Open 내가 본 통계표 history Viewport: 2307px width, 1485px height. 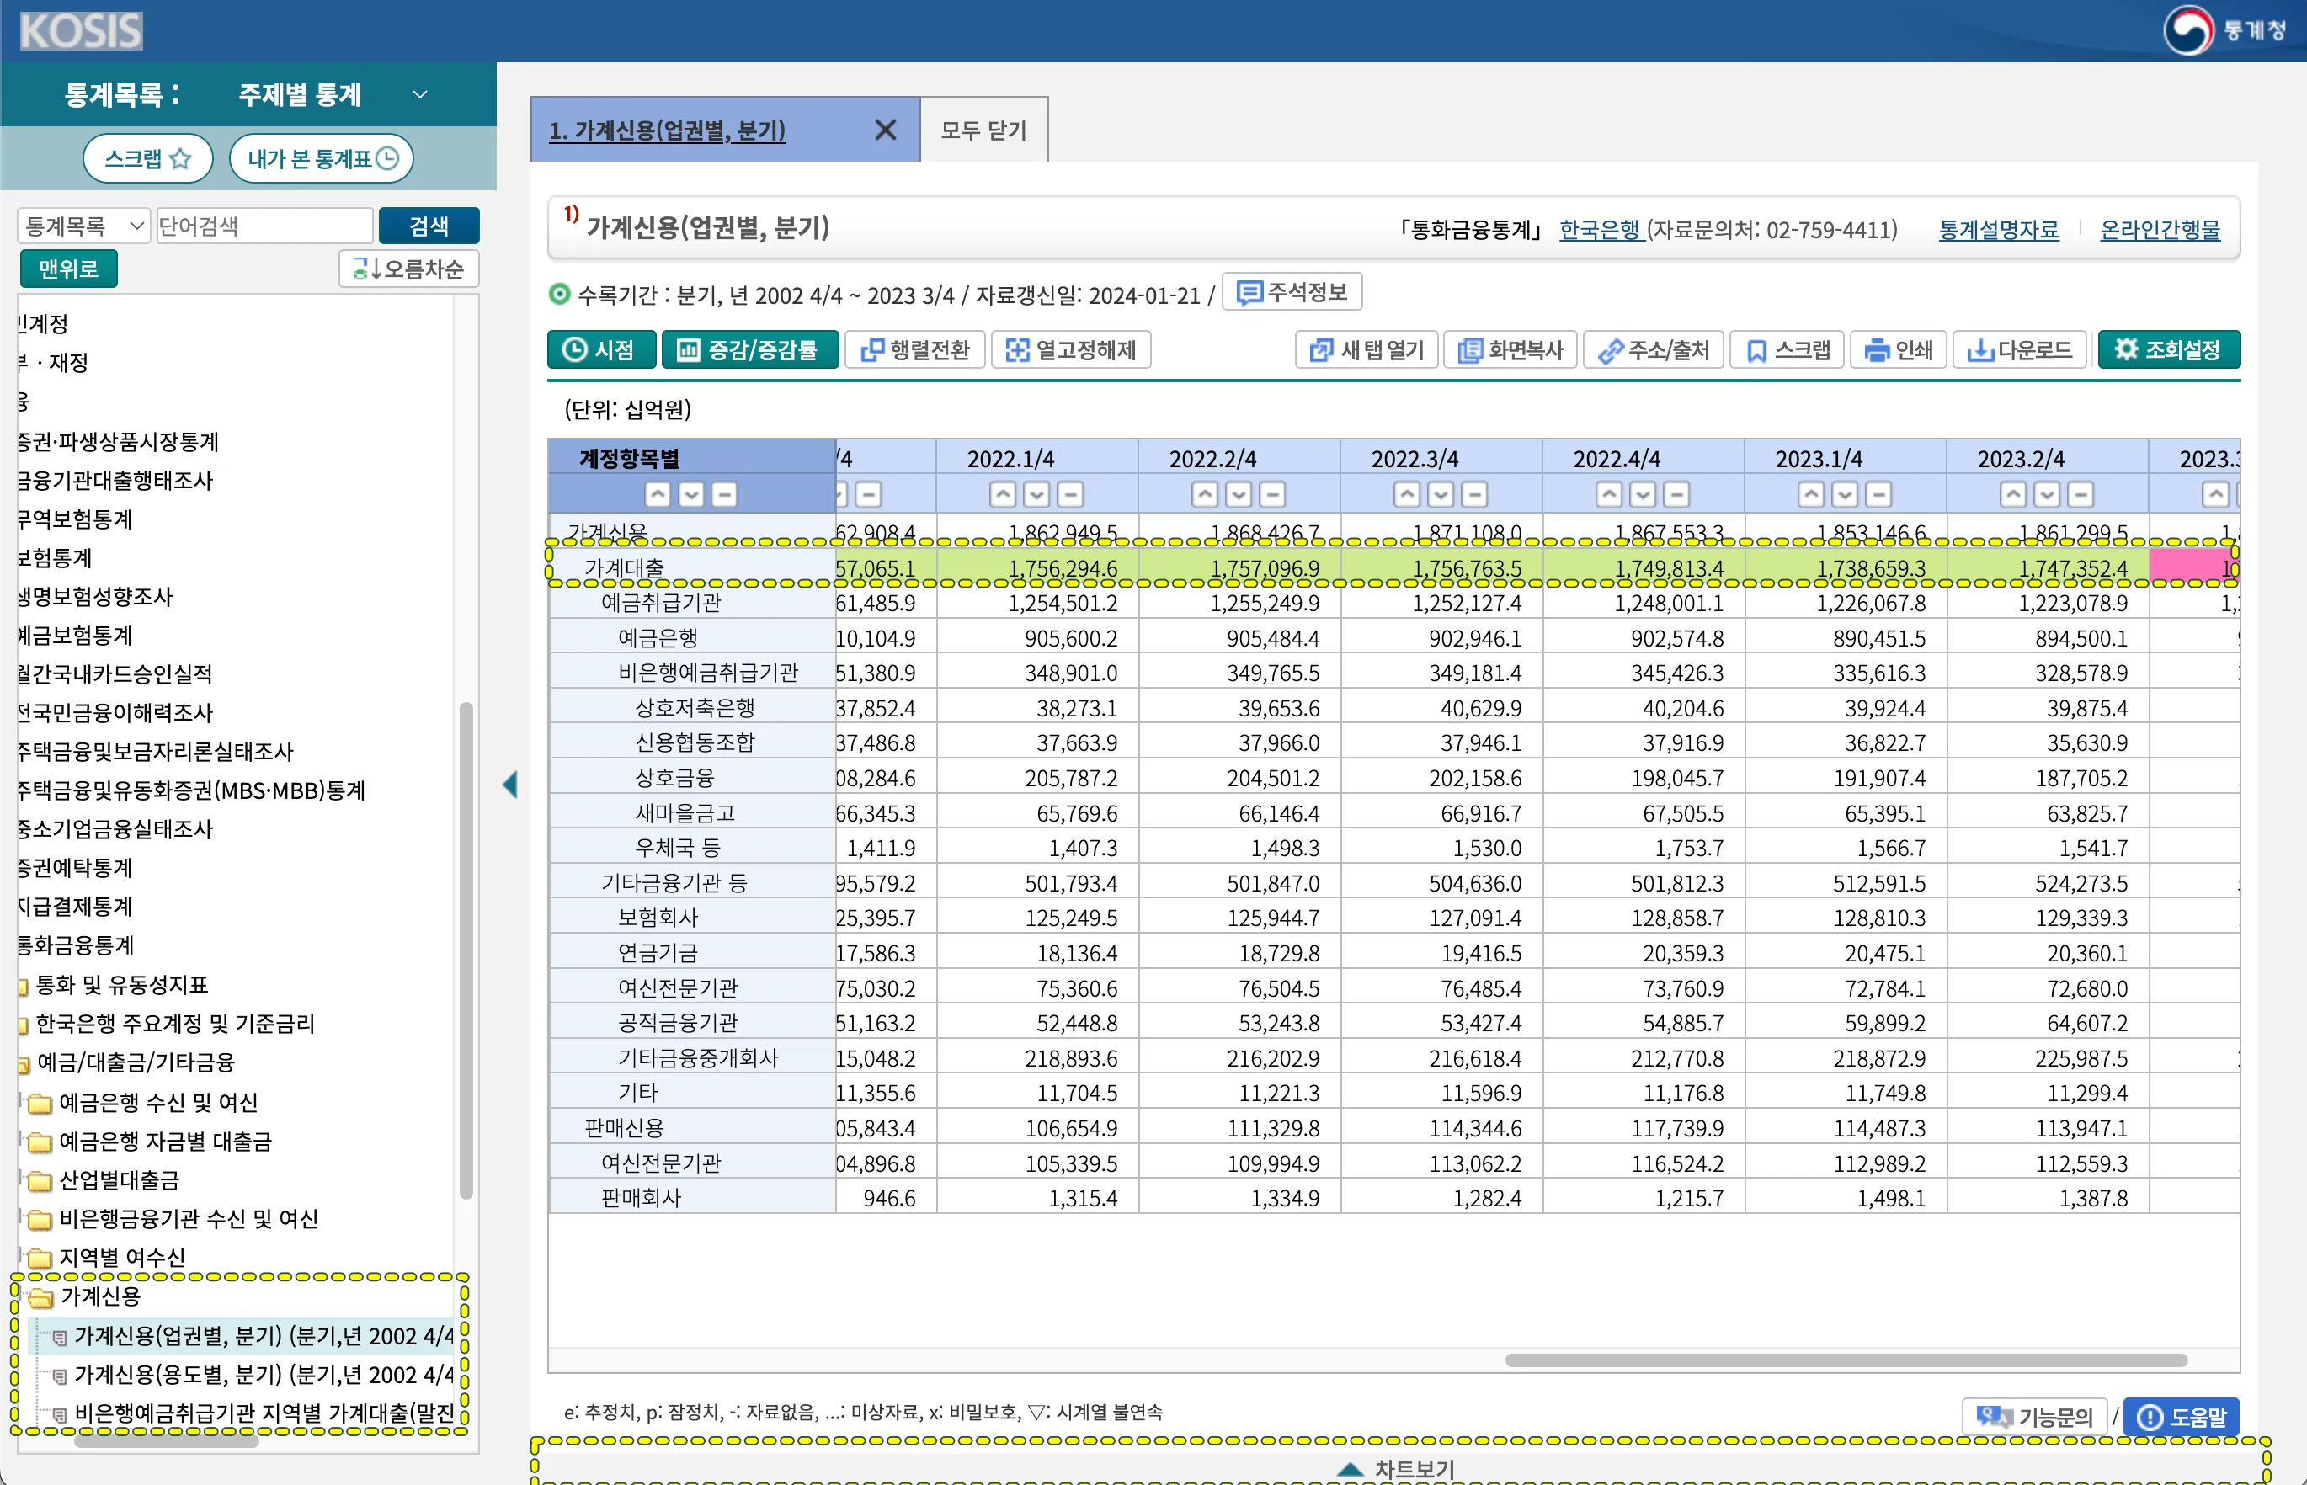[321, 158]
